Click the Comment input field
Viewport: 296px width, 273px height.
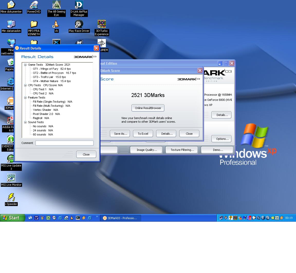[64, 143]
